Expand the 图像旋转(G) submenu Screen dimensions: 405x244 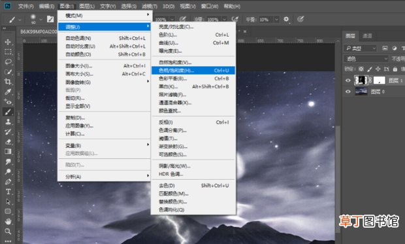pos(104,82)
